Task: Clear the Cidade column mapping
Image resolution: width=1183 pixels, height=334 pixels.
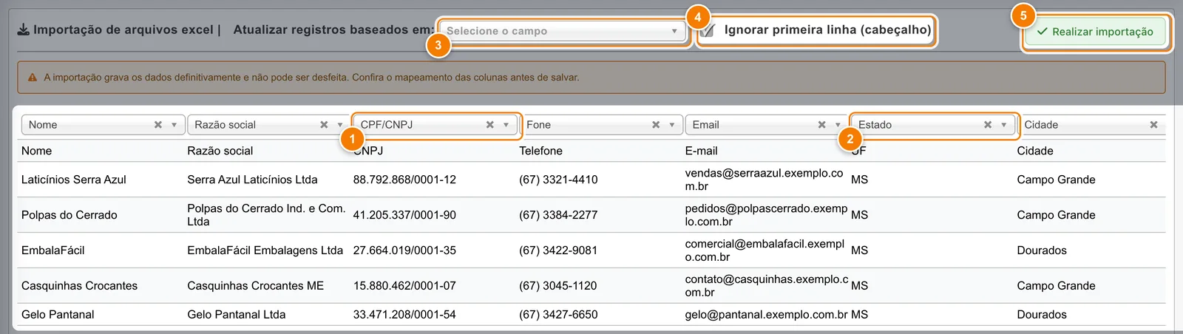Action: pos(1153,125)
